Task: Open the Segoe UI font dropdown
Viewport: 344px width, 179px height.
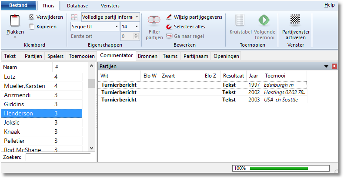Action: click(x=116, y=27)
